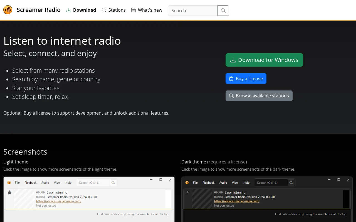
Task: Click the Search (Ctrl+L) box in light screenshot
Action: (93, 183)
